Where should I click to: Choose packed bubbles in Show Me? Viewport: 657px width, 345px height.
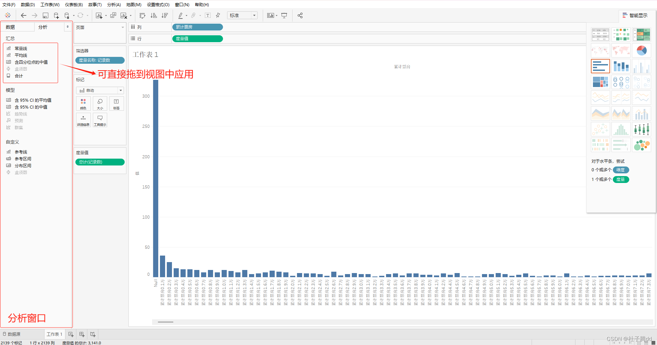click(641, 145)
